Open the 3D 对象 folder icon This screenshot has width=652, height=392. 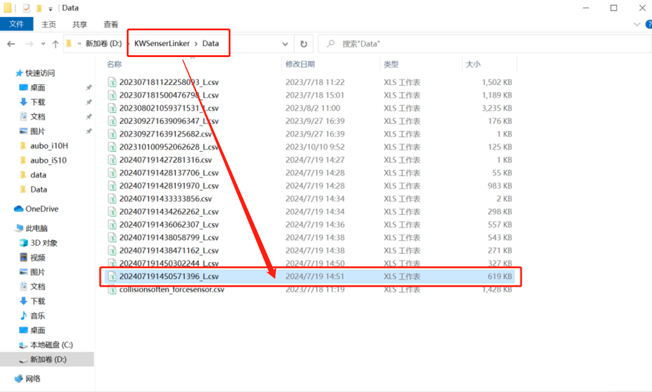(x=24, y=243)
